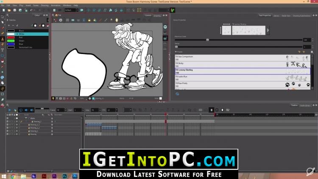Screen dimensions: 318x179
Task: Select the Text tool
Action: coord(3,50)
